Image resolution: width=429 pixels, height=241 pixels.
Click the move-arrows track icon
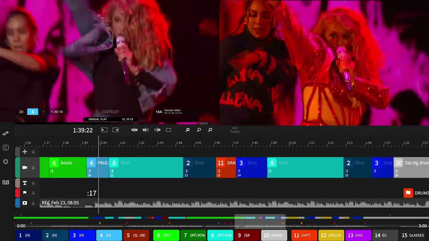(x=25, y=152)
